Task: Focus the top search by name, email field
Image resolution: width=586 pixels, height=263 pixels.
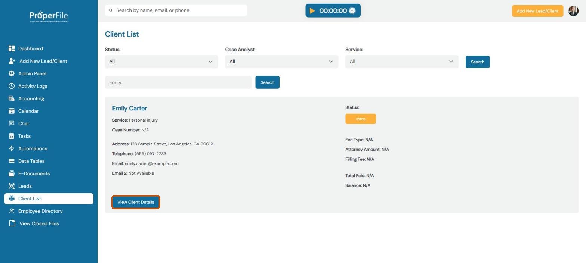Action: tap(176, 10)
